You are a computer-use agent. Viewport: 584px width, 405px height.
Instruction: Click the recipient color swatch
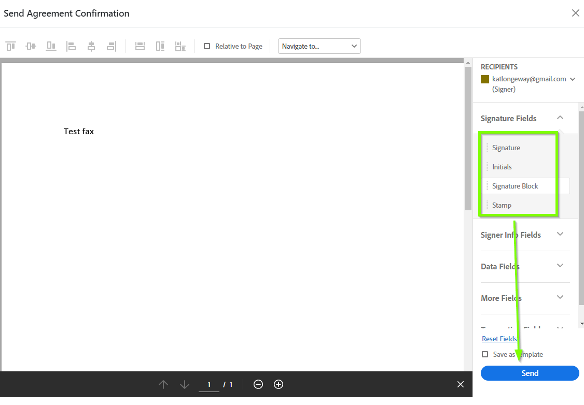click(485, 79)
